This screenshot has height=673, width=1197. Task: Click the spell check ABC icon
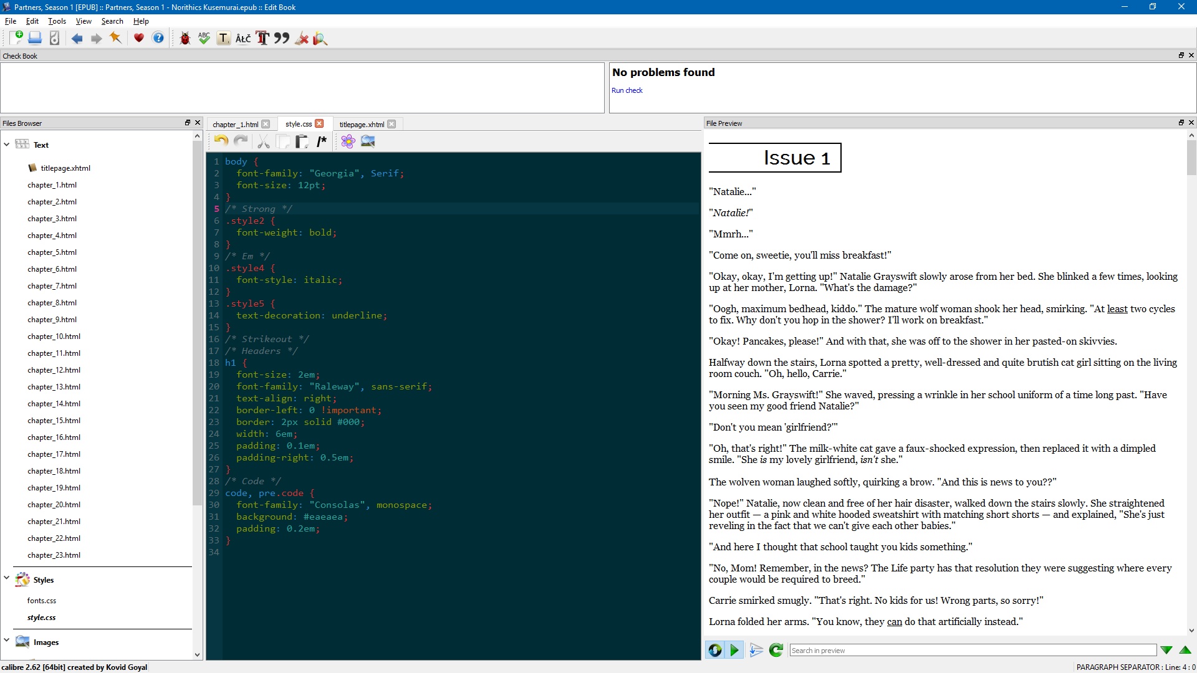204,39
